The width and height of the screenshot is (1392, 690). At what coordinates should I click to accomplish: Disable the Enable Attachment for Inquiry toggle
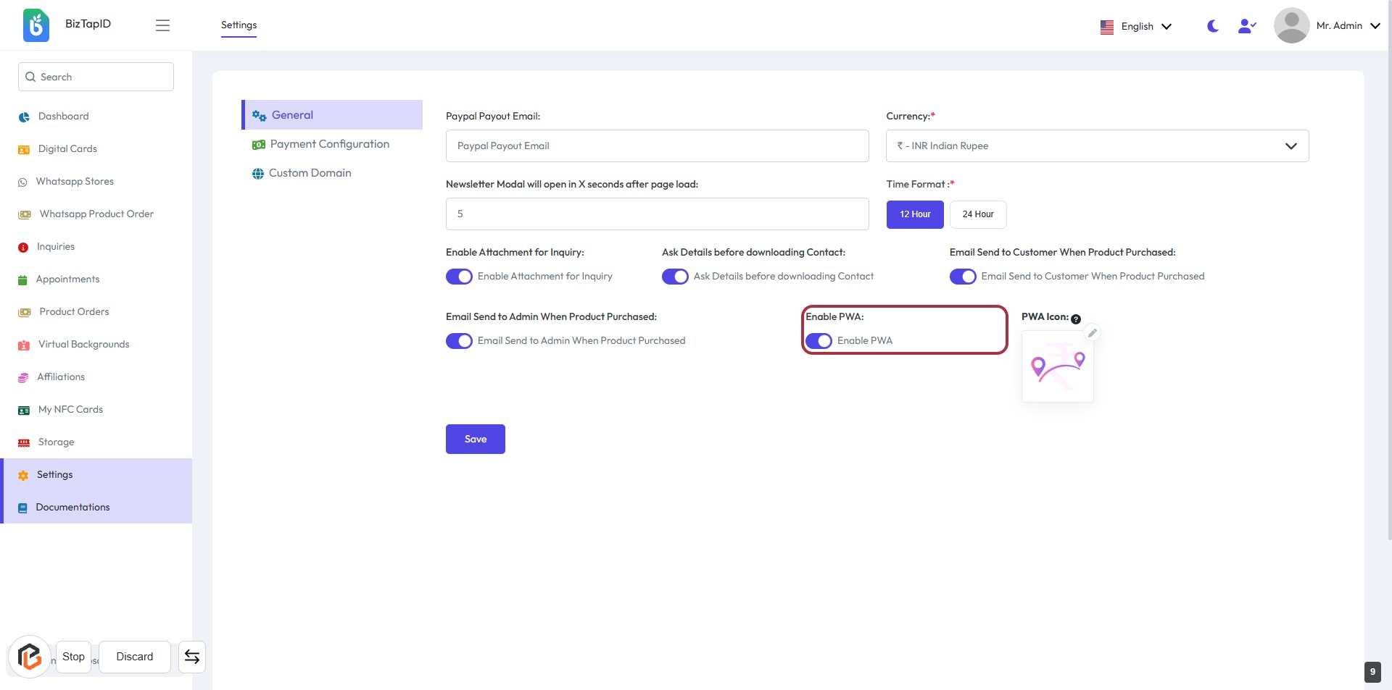pyautogui.click(x=459, y=277)
